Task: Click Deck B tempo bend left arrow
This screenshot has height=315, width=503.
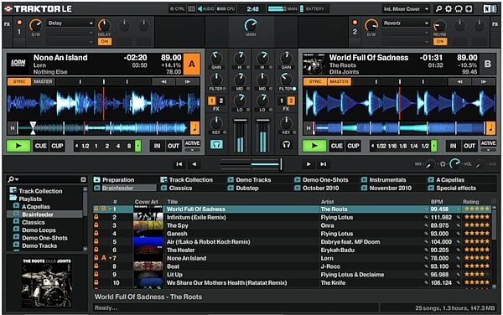Action: pyautogui.click(x=459, y=82)
